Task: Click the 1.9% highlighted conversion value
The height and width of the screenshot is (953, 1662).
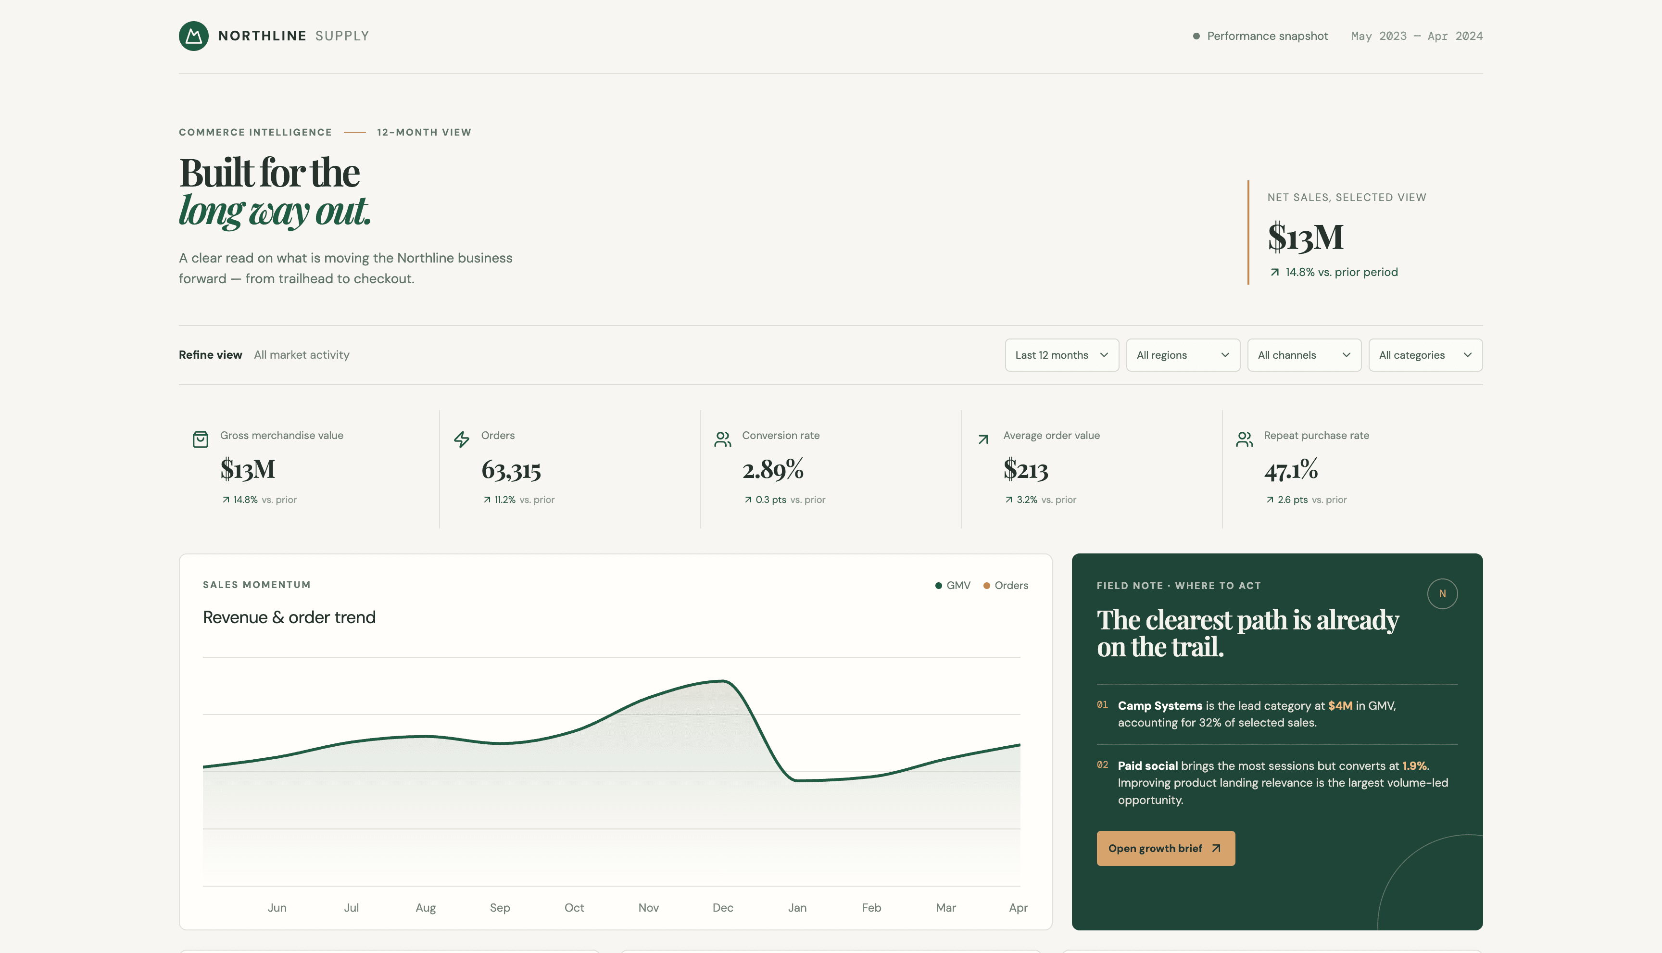Action: tap(1414, 766)
